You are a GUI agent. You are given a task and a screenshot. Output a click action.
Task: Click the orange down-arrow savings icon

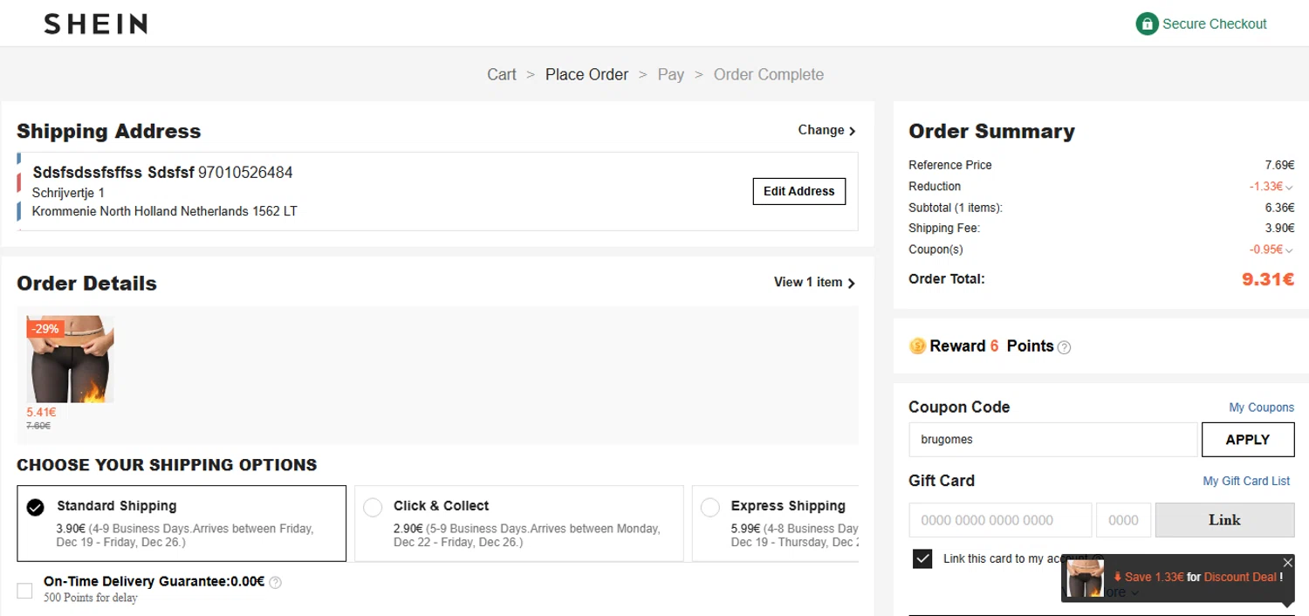tap(1117, 577)
